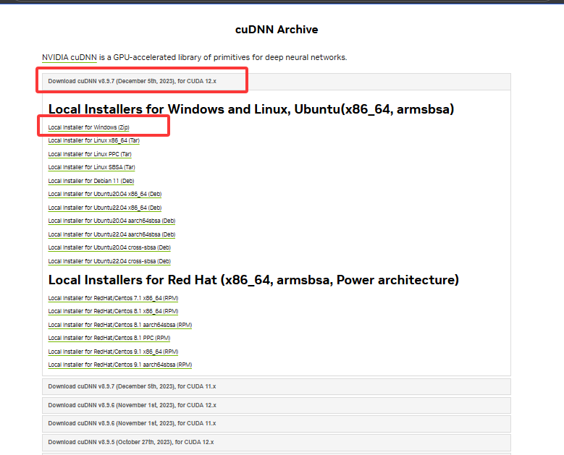Open Local Installer for Linux PPC (Tar)
The image size is (564, 455).
pyautogui.click(x=90, y=154)
